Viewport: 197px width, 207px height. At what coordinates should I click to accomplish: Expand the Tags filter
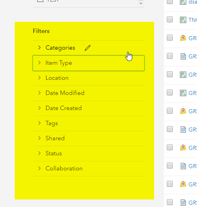pyautogui.click(x=89, y=123)
